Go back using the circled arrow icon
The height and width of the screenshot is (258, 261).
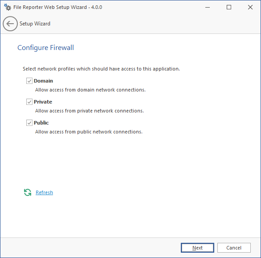[10, 24]
